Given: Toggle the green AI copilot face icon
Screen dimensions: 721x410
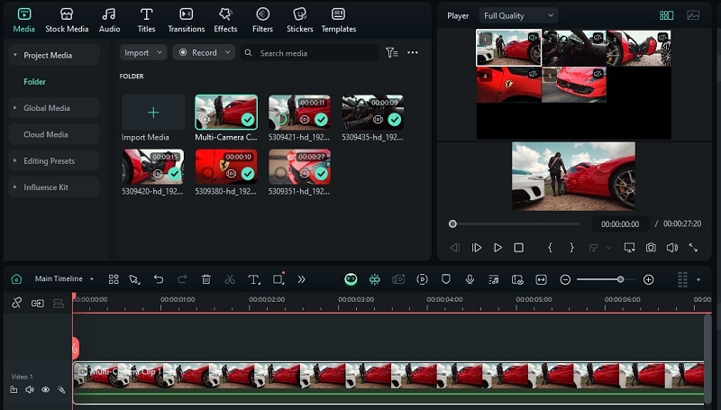Looking at the screenshot, I should (x=351, y=279).
